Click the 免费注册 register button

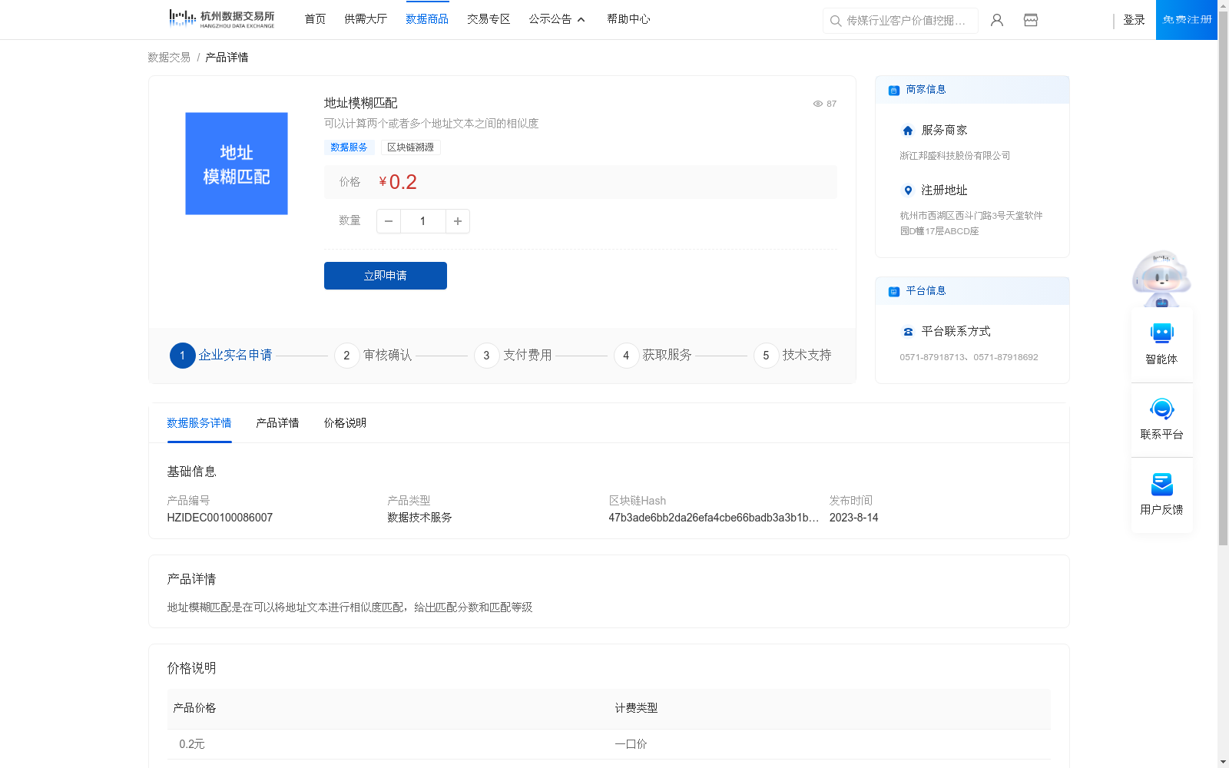(1187, 20)
